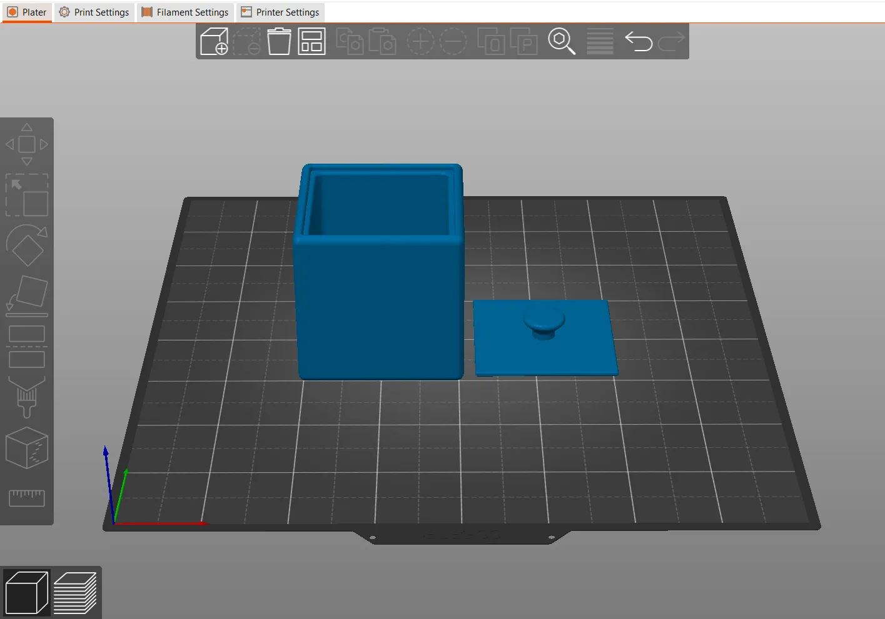The height and width of the screenshot is (619, 885).
Task: Select the Move gizmo tool
Action: [27, 144]
